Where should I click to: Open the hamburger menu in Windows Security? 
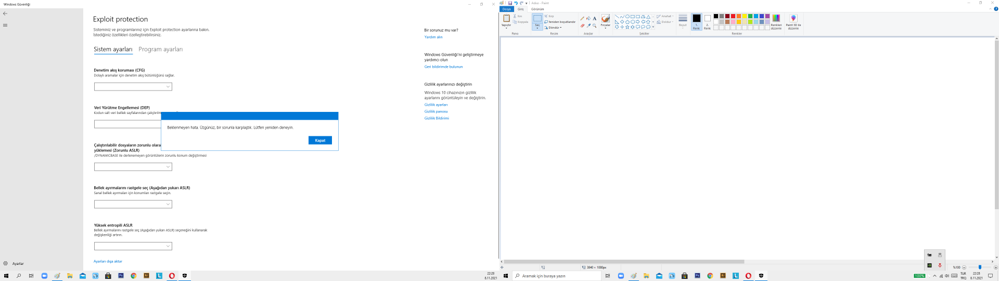pos(5,25)
